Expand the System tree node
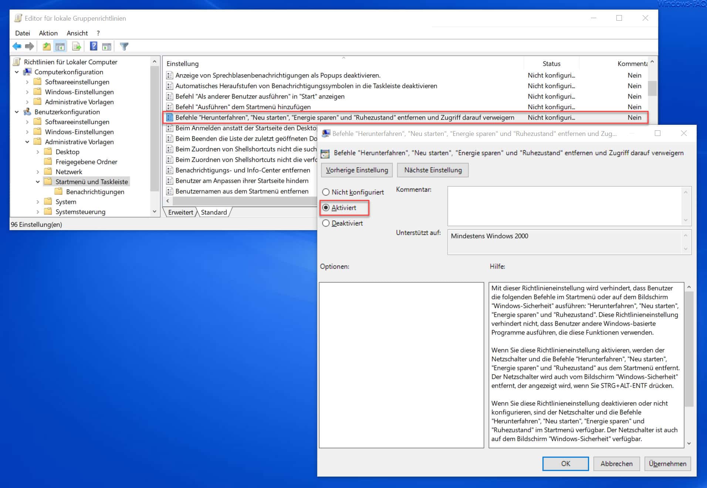 (37, 202)
